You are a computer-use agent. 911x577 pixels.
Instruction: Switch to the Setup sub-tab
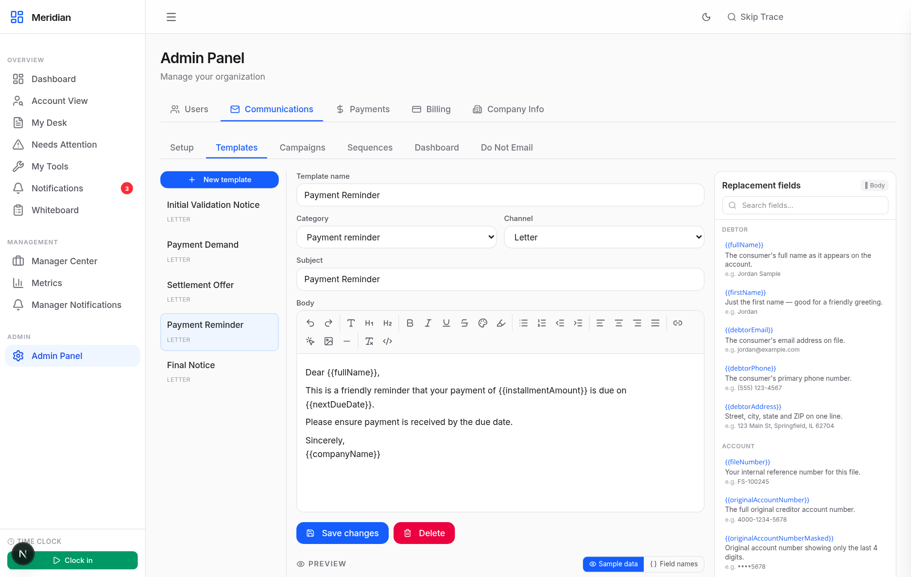pos(182,148)
